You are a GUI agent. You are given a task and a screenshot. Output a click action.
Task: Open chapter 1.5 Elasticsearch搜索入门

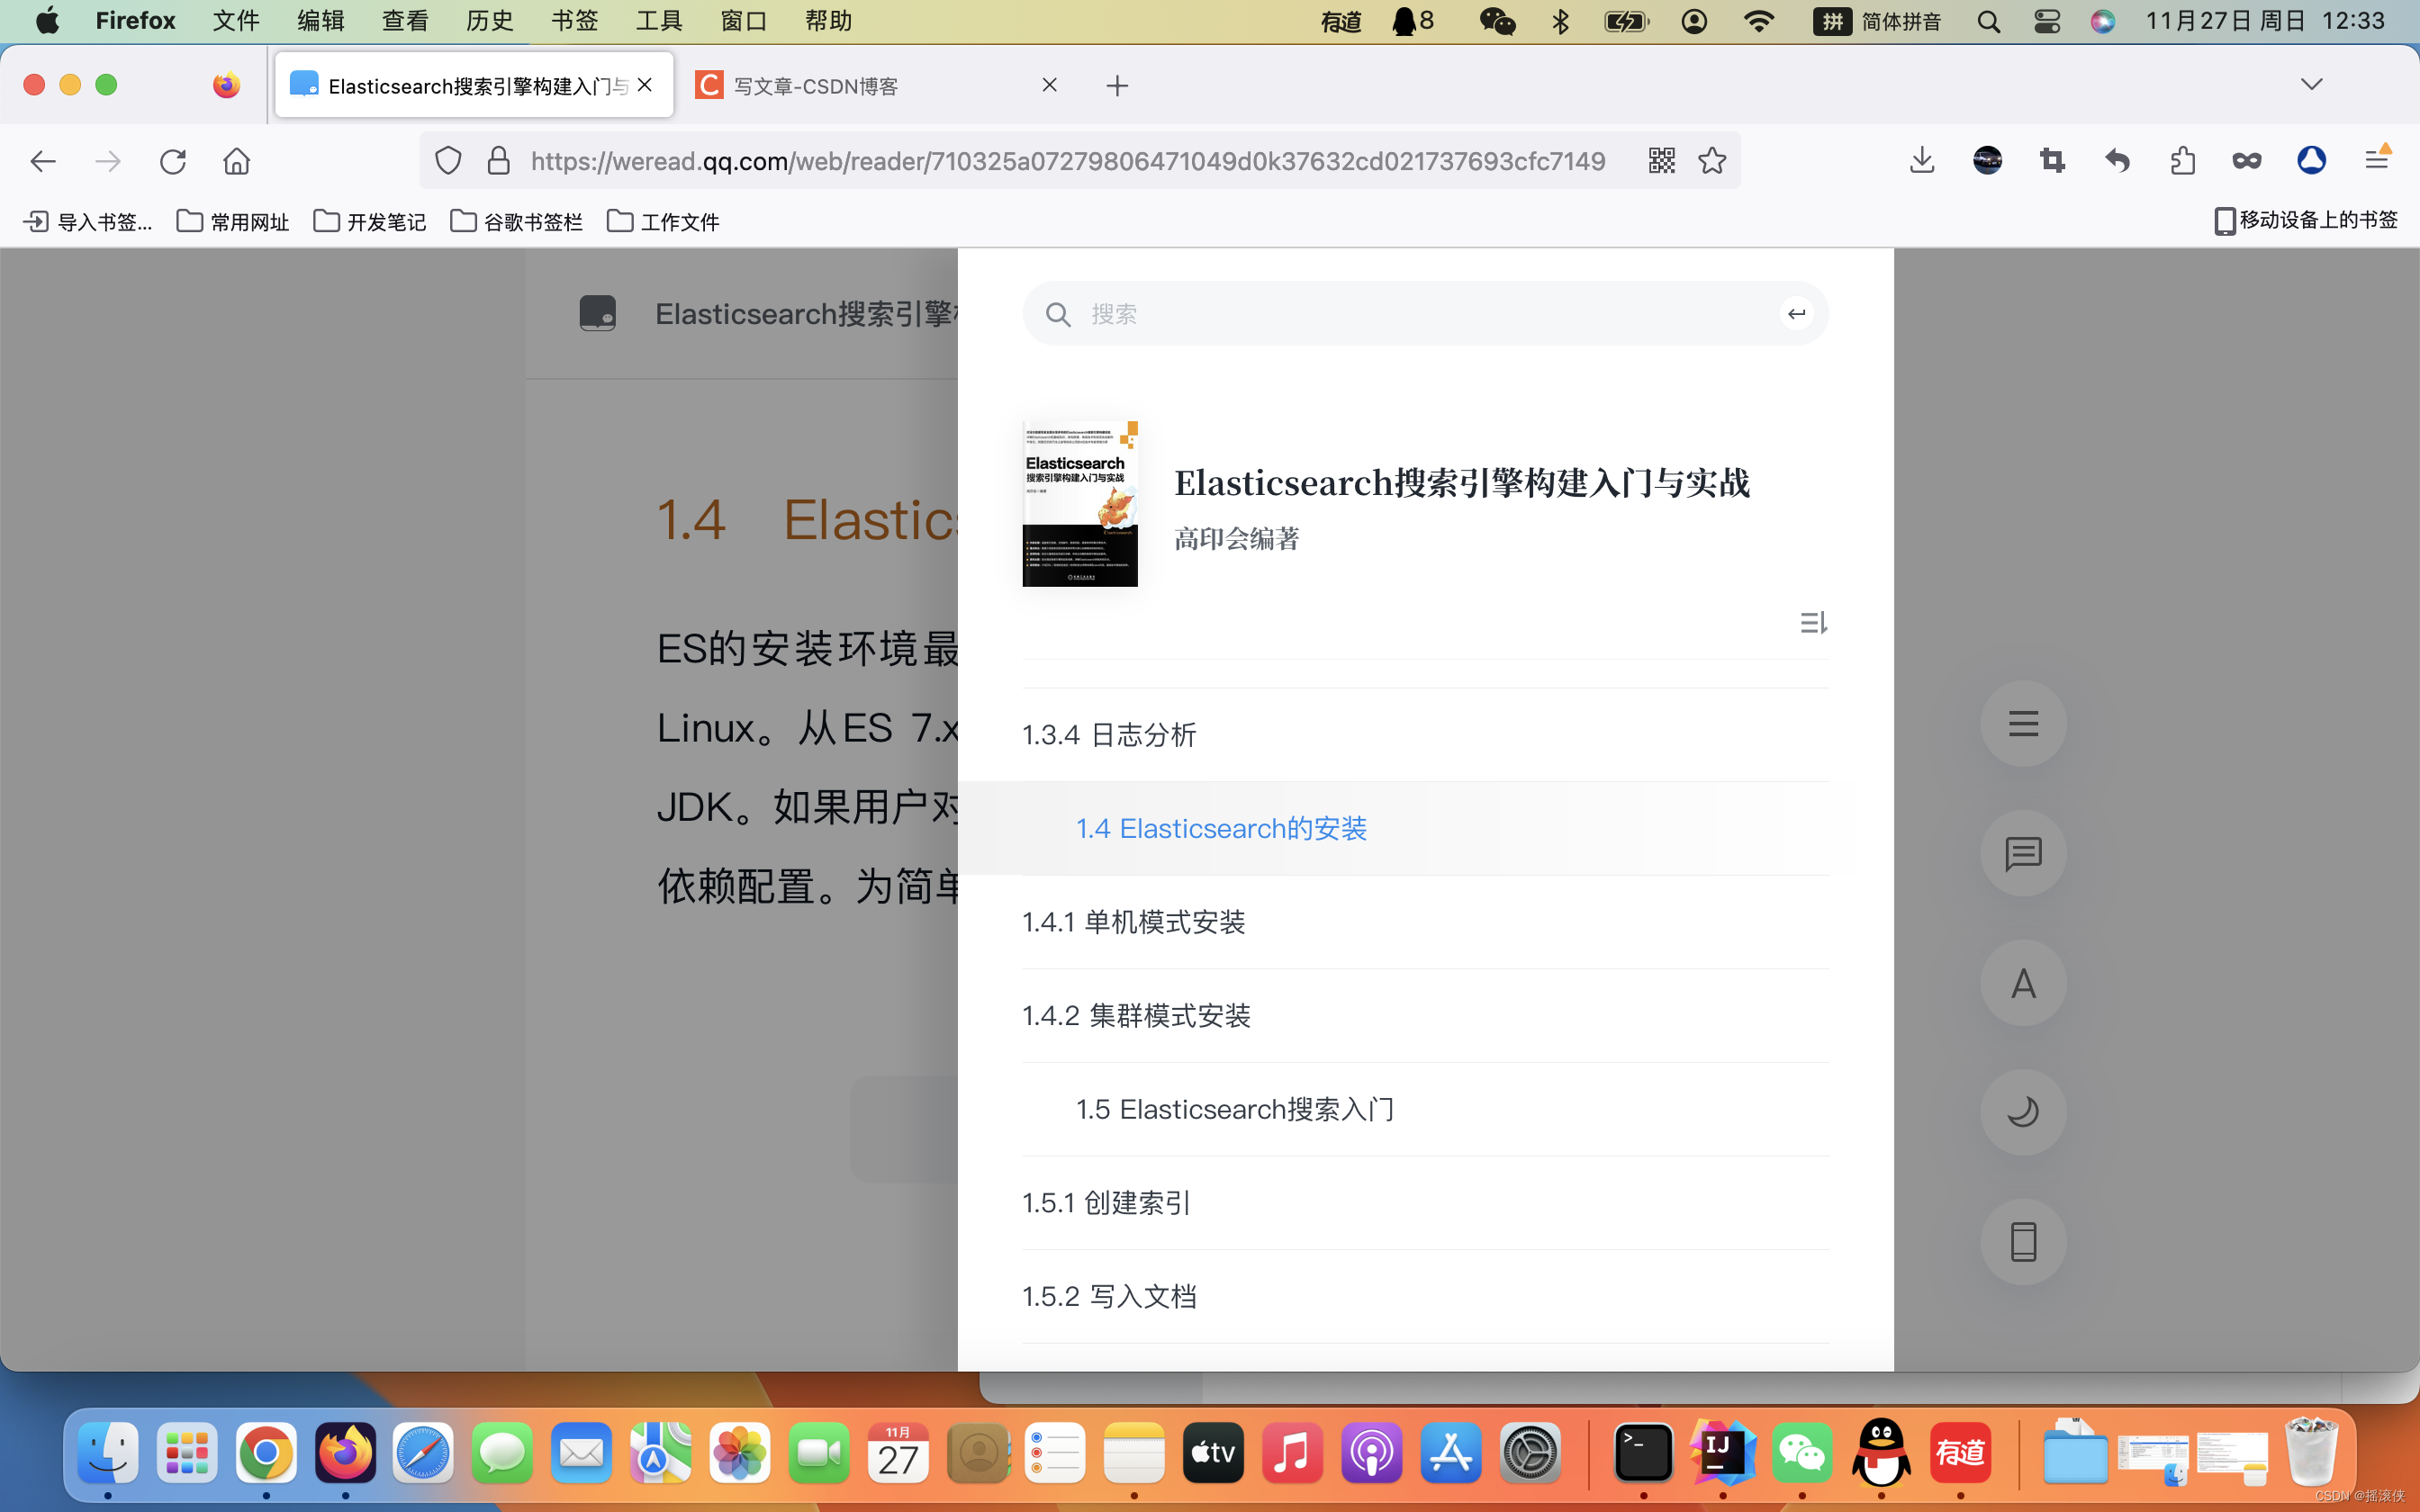point(1425,1109)
